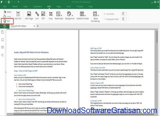Click the vertical scrollbar thumb
Screen dimensions: 160x116
(157, 37)
